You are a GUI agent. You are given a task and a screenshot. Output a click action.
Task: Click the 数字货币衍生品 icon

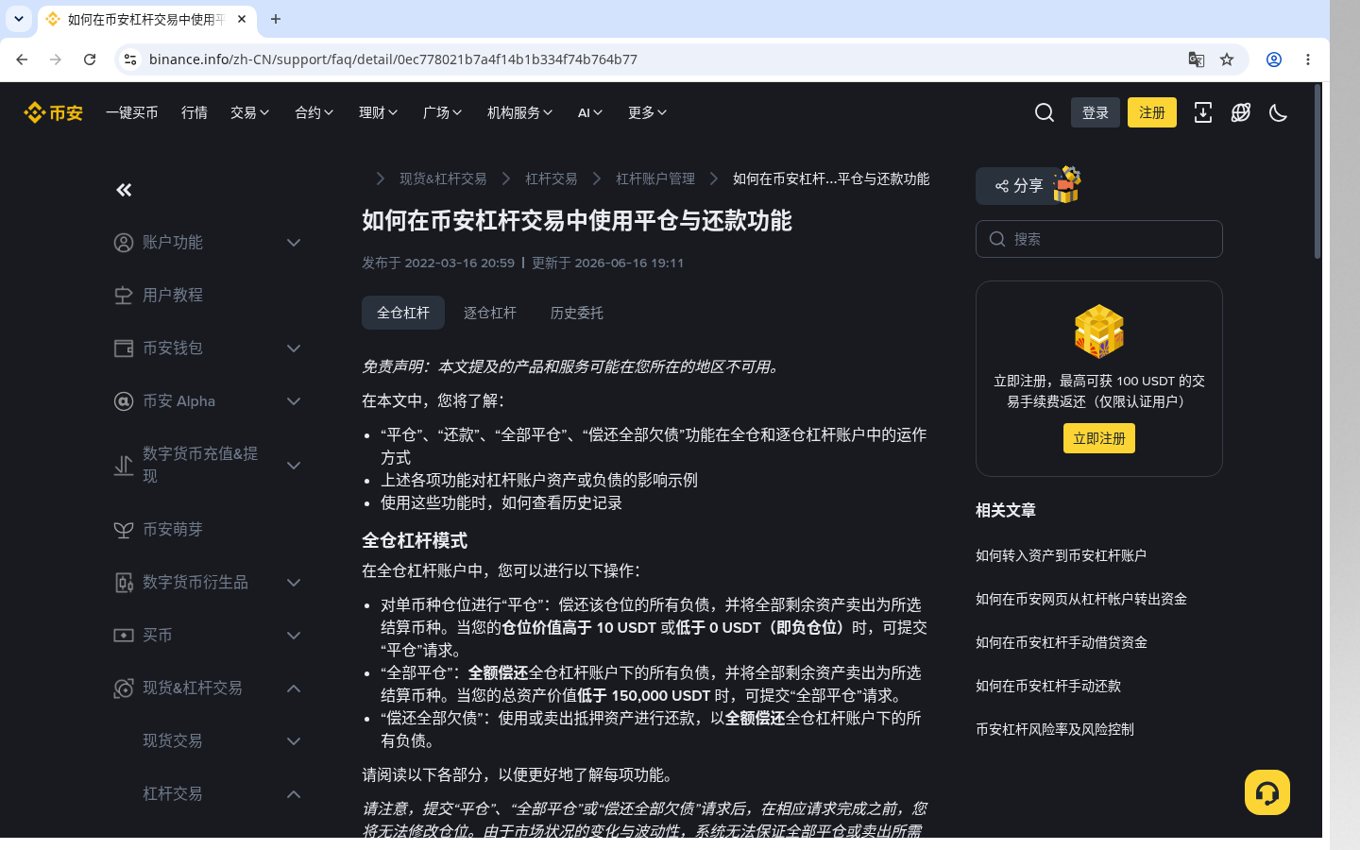[124, 583]
